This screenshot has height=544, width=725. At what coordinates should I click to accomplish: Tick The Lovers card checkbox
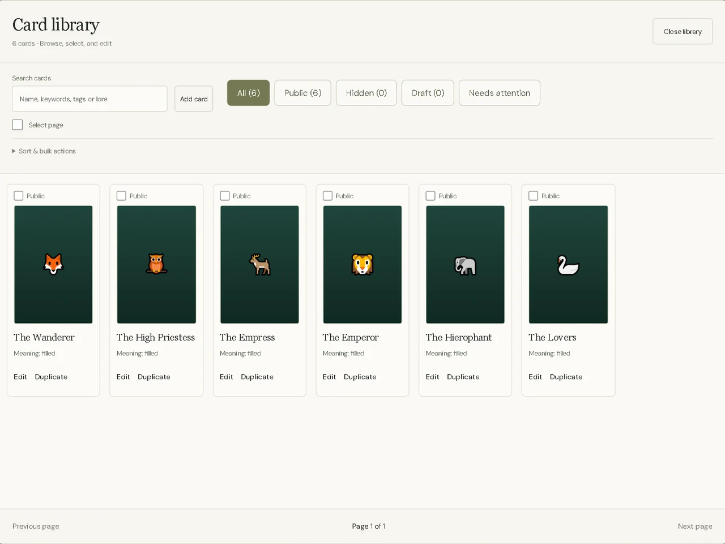pyautogui.click(x=534, y=195)
